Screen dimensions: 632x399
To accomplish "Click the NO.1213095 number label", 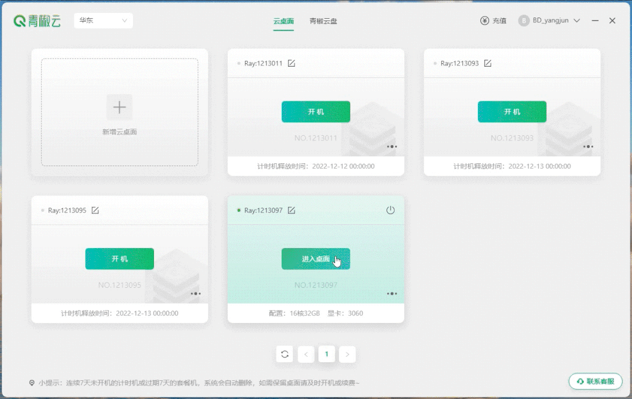I will click(119, 285).
